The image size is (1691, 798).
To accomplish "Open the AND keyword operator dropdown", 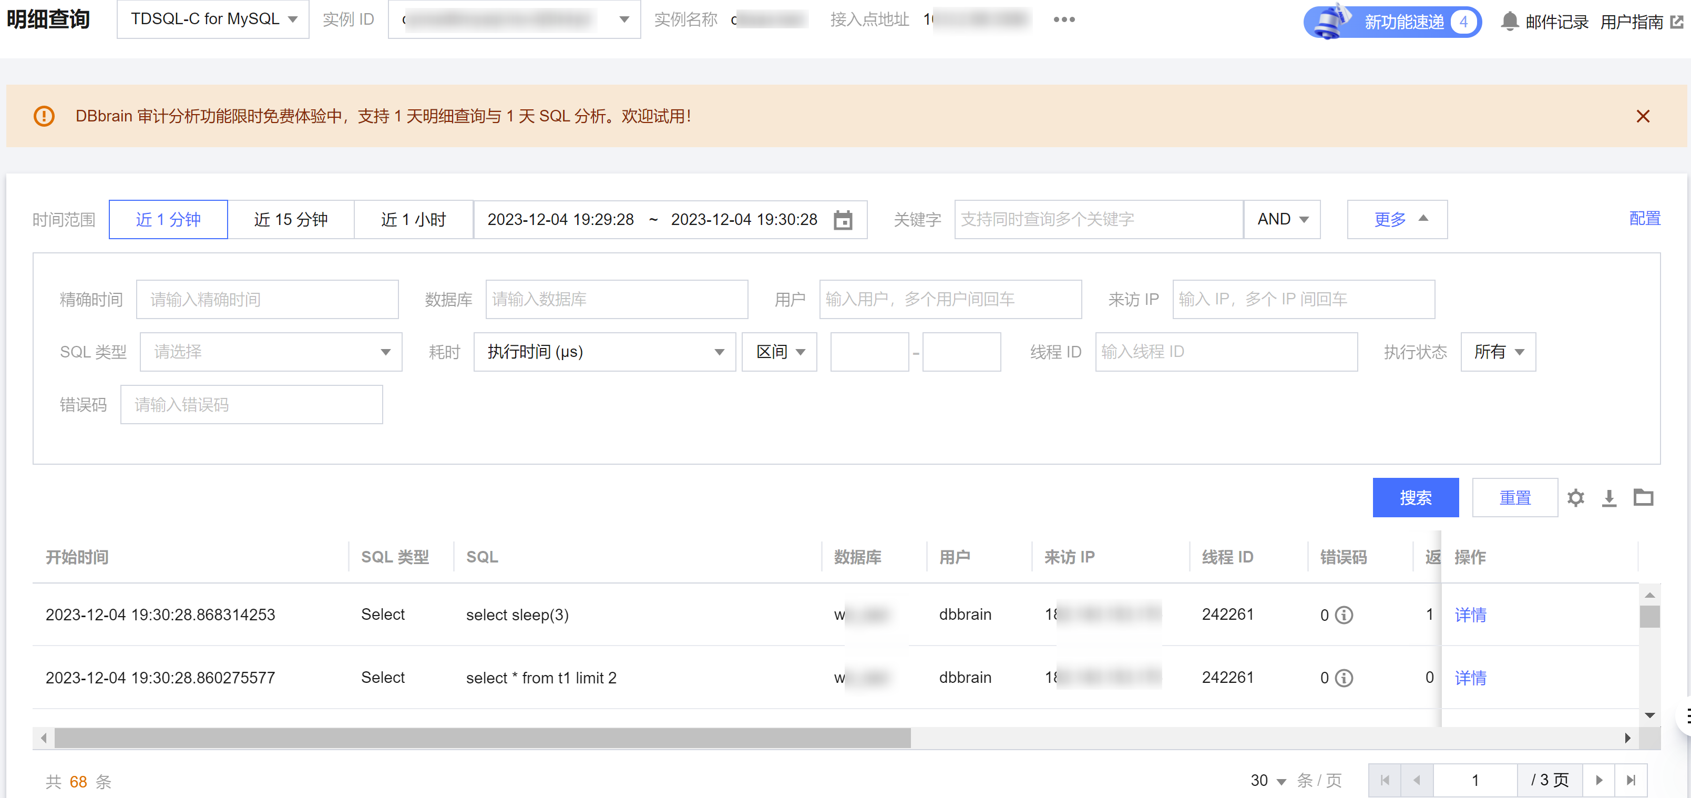I will coord(1280,219).
